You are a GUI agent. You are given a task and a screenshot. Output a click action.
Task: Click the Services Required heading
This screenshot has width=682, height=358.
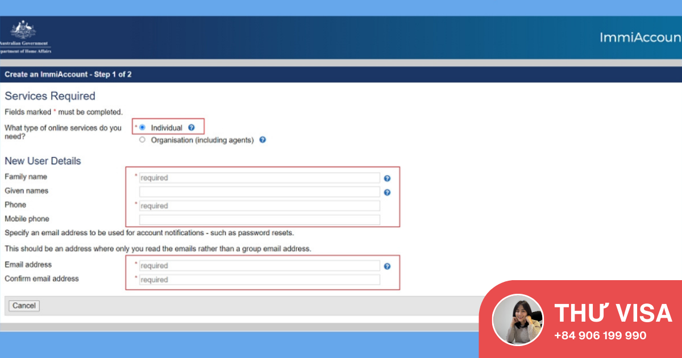tap(50, 96)
